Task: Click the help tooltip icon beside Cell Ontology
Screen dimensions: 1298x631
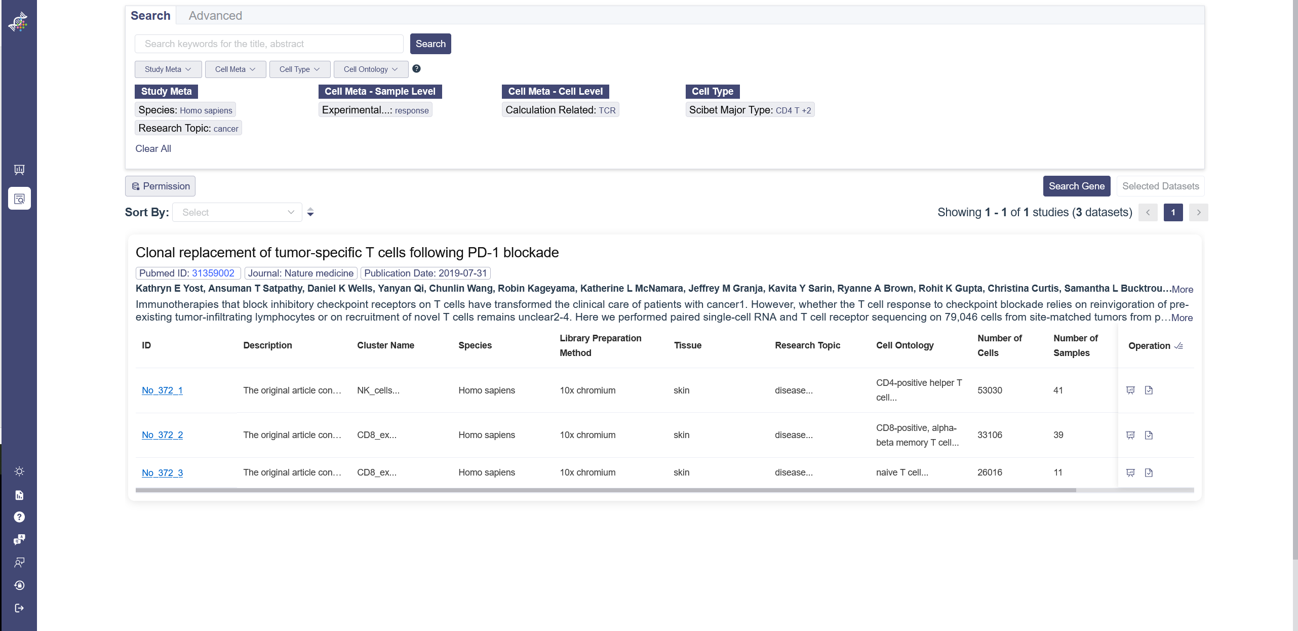Action: click(416, 69)
